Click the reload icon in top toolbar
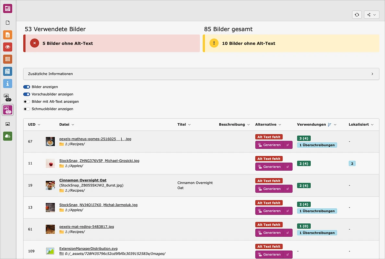This screenshot has height=259, width=385. pyautogui.click(x=357, y=15)
